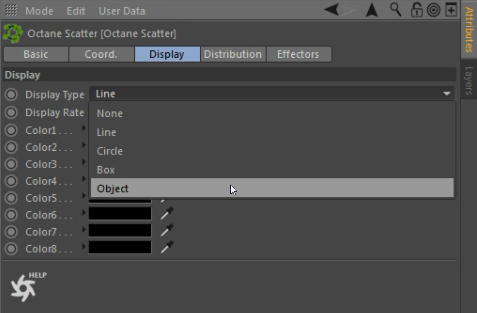Choose Circle in the display type list
477x313 pixels.
272,151
